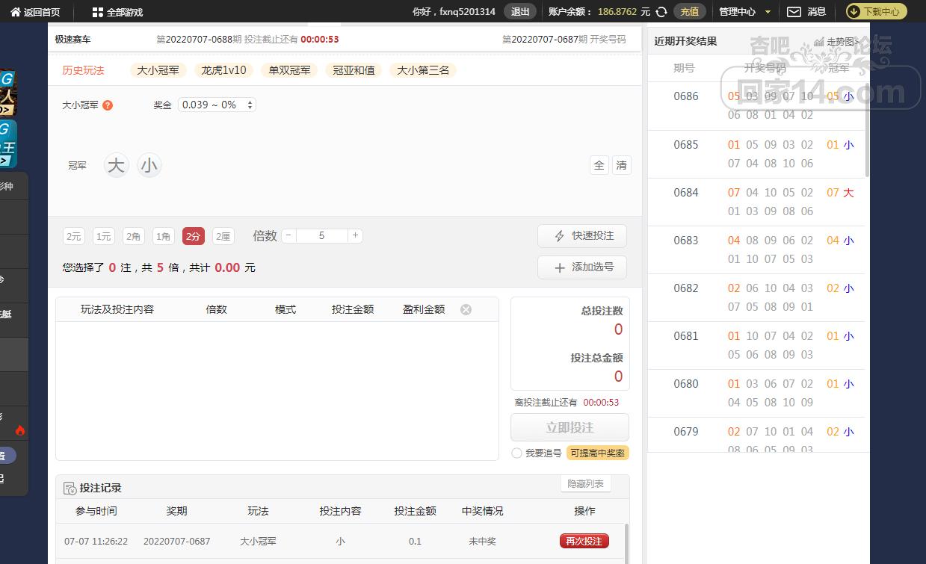The width and height of the screenshot is (926, 564).
Task: Clear the bet list with the X icon
Action: coord(466,309)
